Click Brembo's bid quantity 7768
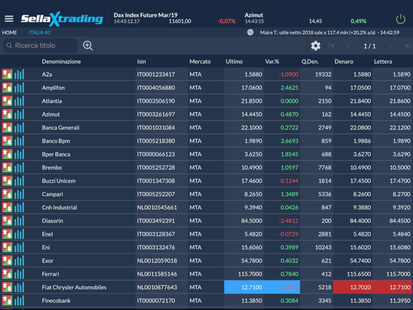Screen dimensions: 413x310 324,167
